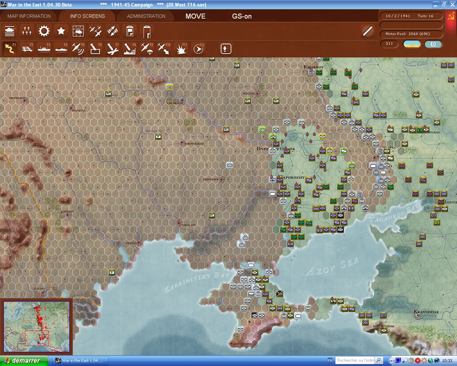
Task: Select F4 amphibious transport mode
Action: [61, 49]
